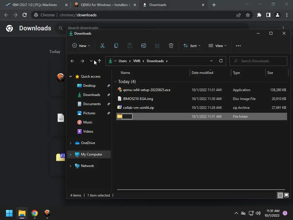Click Users in the address breadcrumb
The width and height of the screenshot is (293, 220).
[x=123, y=61]
